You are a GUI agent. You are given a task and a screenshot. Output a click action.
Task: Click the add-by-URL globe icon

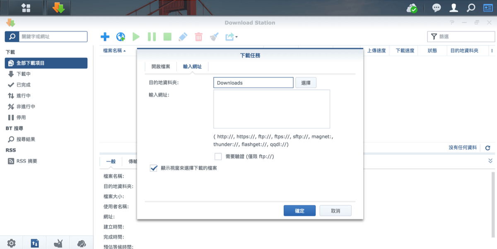coord(121,37)
